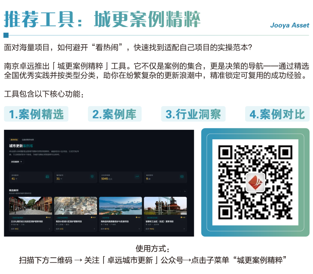The width and height of the screenshot is (313, 274).
Task: Expand the chevron on 海珠湿地 card footer
Action: (x=139, y=229)
